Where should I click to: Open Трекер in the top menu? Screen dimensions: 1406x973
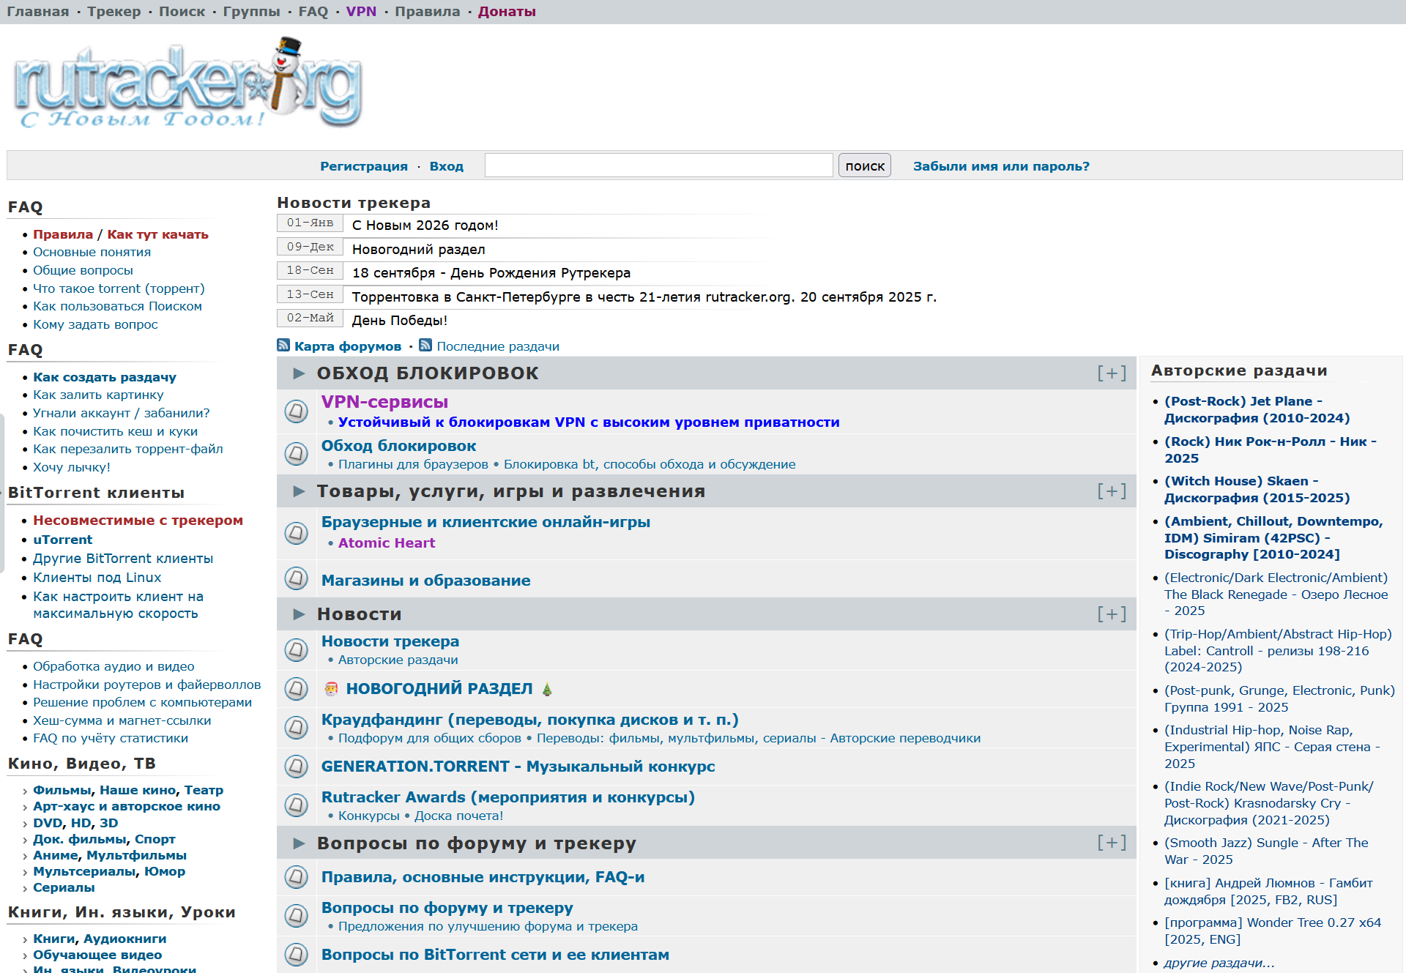[x=114, y=12]
